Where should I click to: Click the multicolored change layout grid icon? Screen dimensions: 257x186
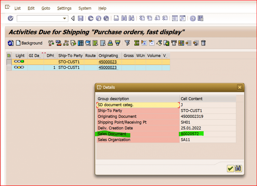(181, 43)
